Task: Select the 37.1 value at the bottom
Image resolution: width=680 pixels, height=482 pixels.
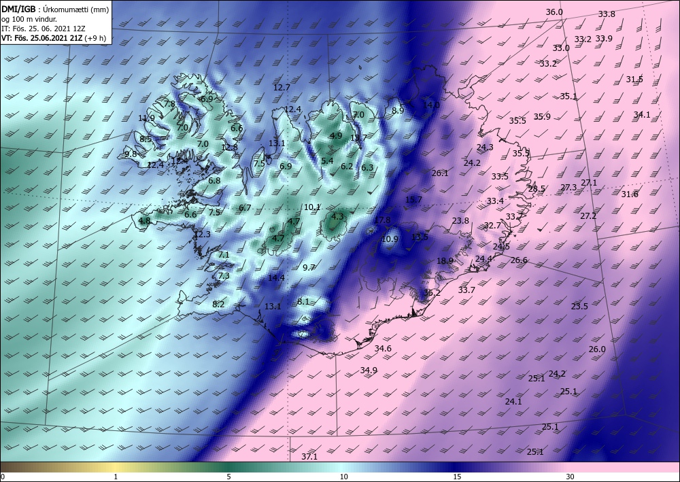Action: point(309,456)
